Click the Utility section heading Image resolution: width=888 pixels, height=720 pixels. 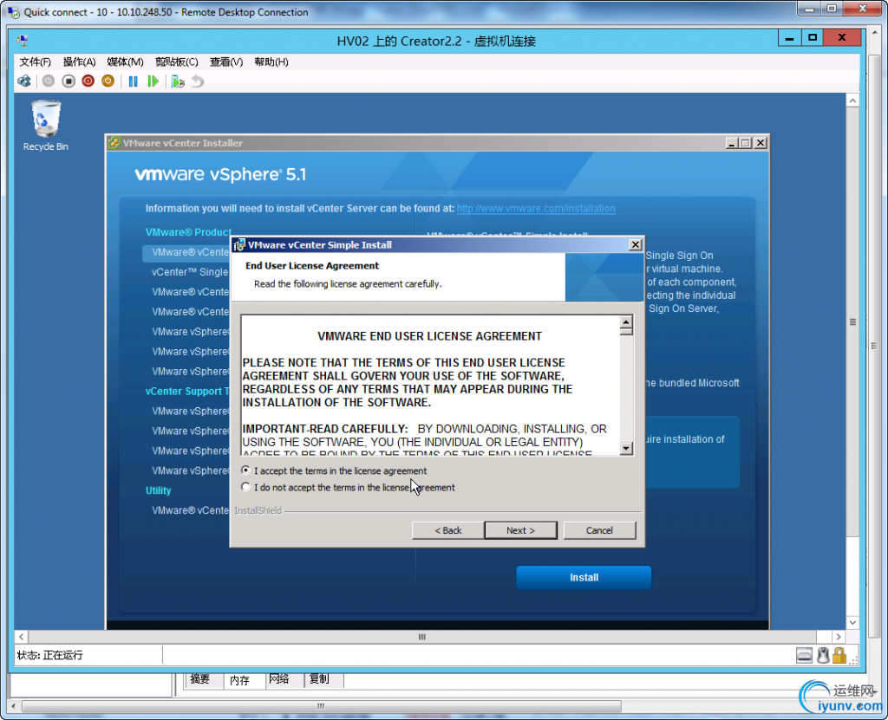tap(158, 490)
